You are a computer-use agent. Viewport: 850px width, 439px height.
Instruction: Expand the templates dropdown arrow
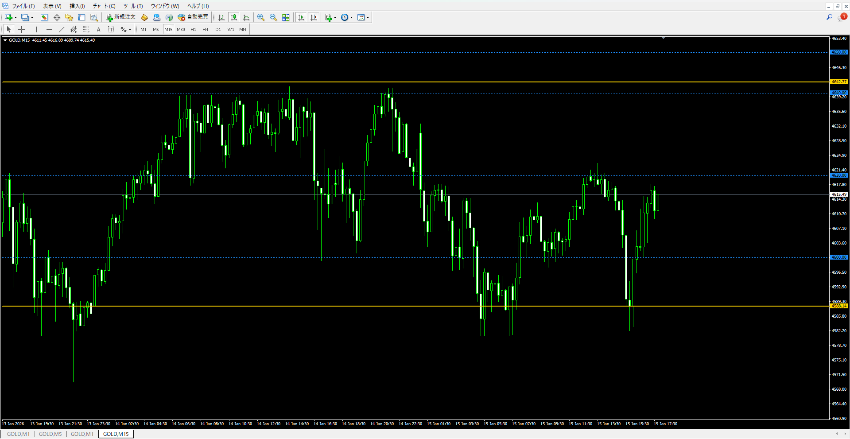coord(368,18)
